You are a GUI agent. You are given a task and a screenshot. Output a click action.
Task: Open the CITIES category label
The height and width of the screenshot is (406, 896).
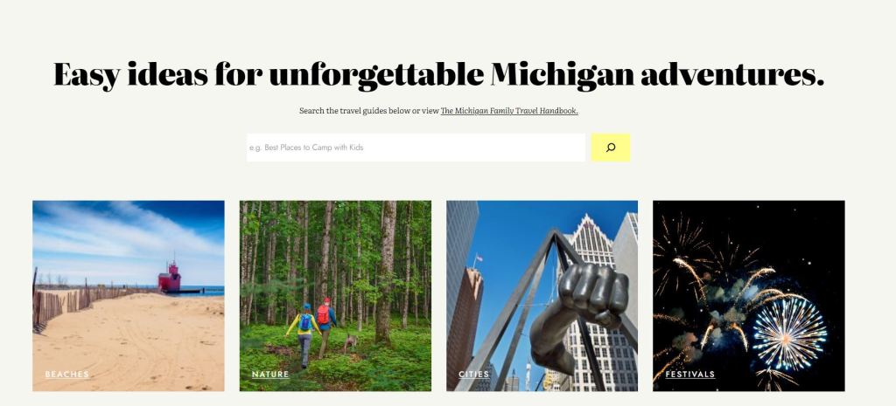[x=473, y=375]
